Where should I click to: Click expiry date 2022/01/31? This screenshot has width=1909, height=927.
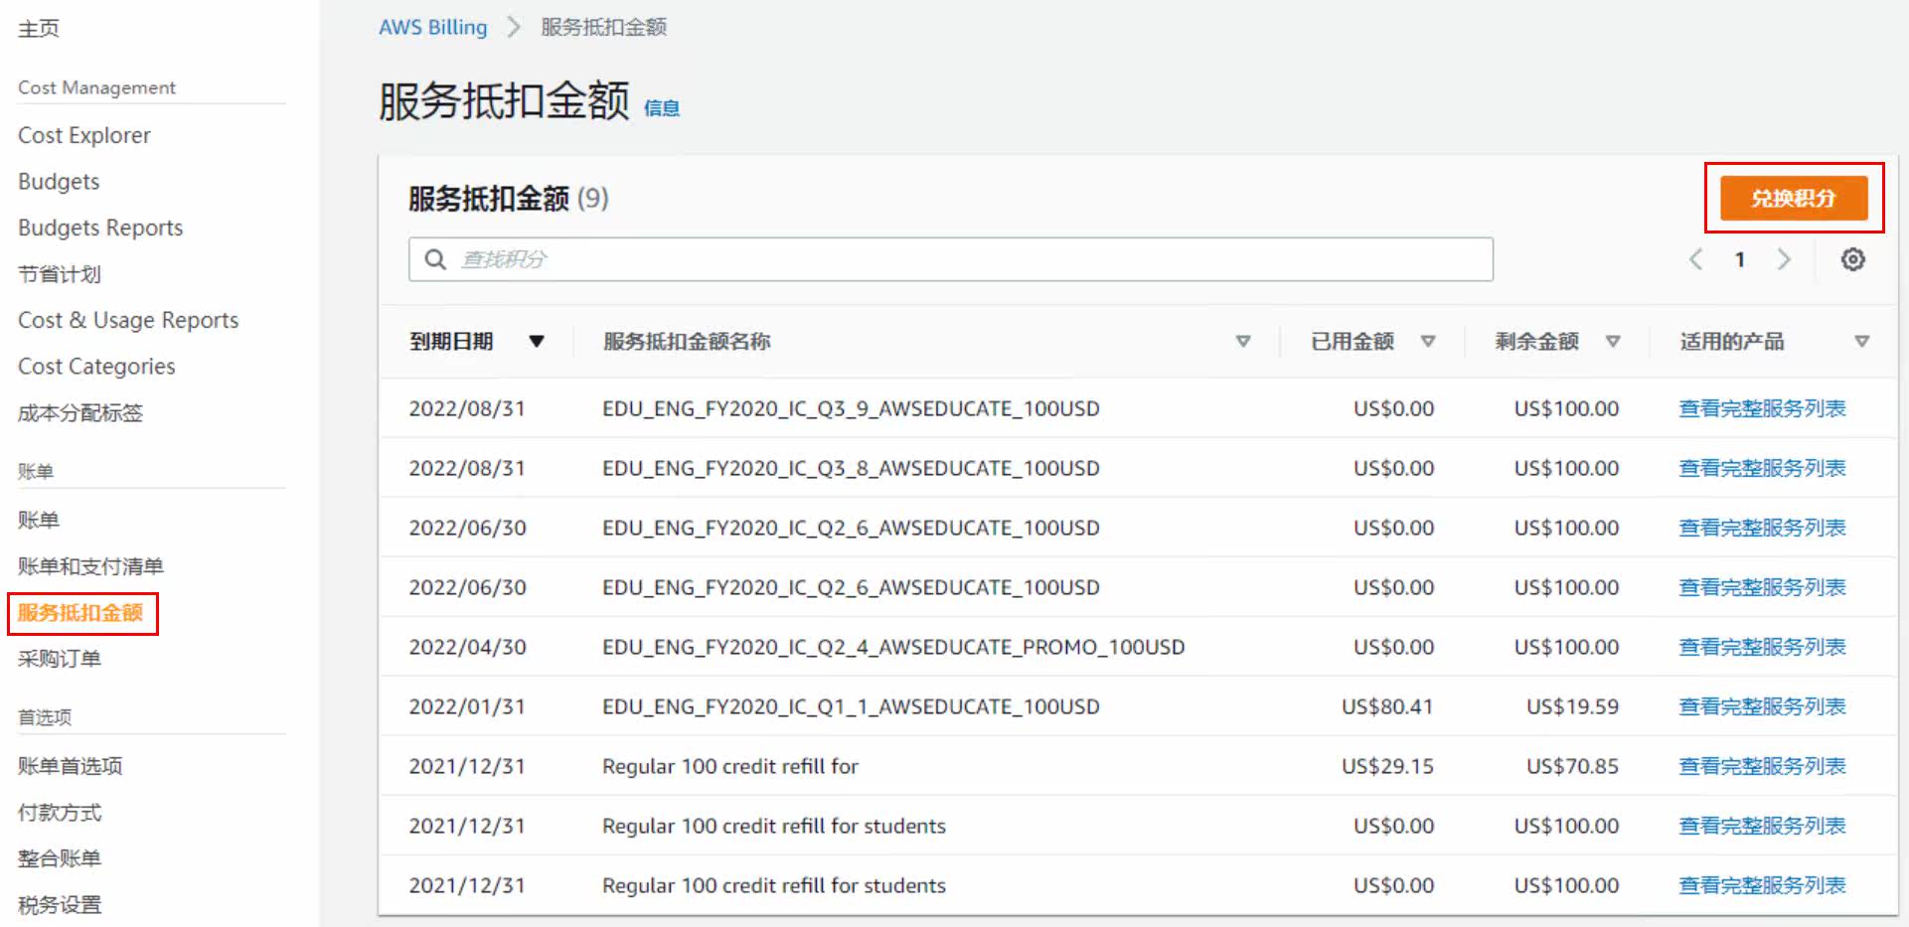(x=467, y=706)
